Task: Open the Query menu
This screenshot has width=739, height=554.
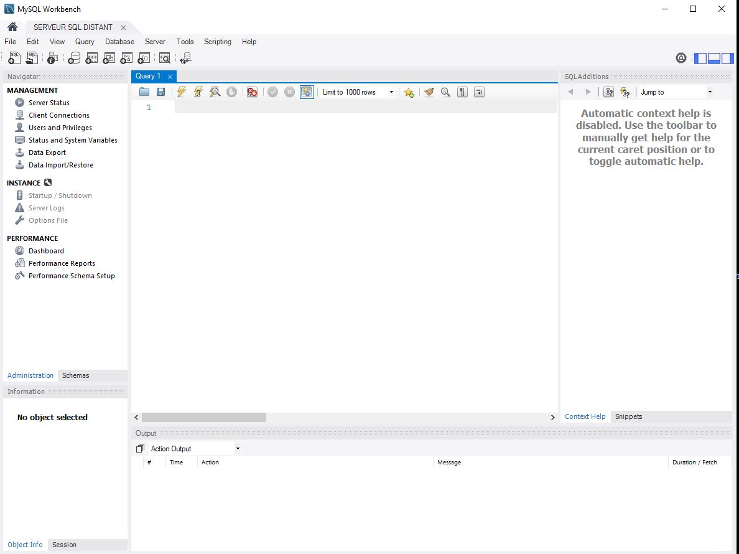Action: pyautogui.click(x=85, y=42)
